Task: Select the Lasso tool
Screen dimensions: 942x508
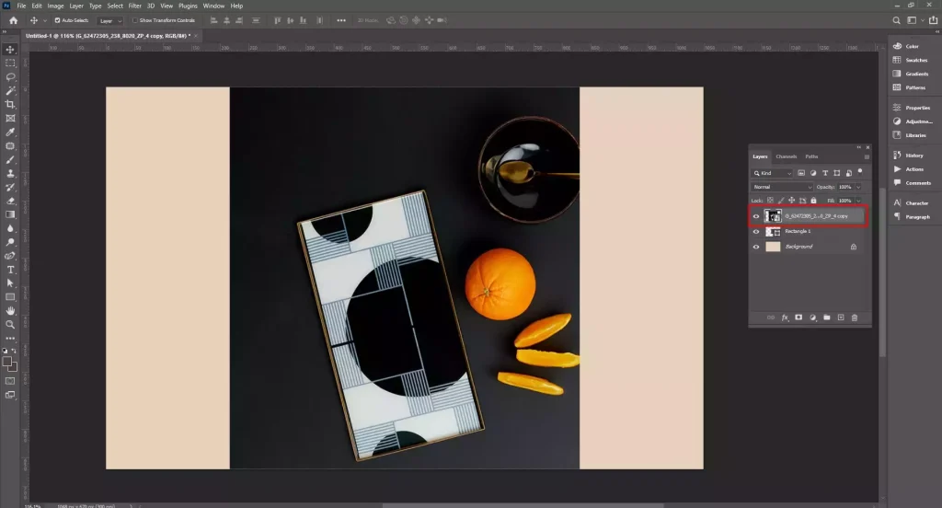Action: pos(10,77)
